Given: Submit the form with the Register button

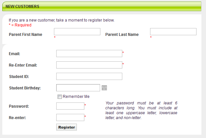Looking at the screenshot, I should coord(66,127).
